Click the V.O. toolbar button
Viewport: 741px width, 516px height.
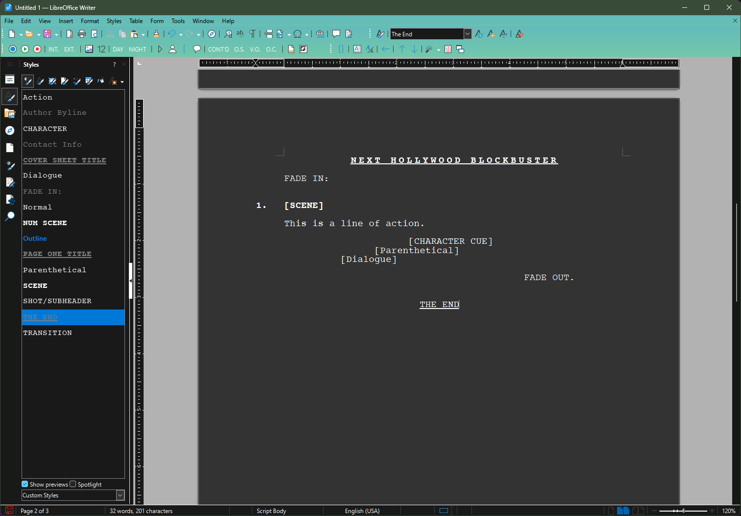(x=255, y=49)
